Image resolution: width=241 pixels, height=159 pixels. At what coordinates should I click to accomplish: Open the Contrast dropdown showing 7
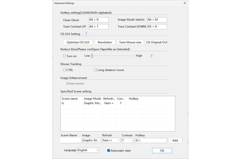127,140
